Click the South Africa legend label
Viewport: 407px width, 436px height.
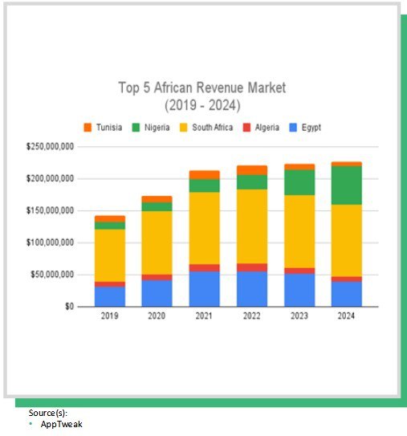213,128
